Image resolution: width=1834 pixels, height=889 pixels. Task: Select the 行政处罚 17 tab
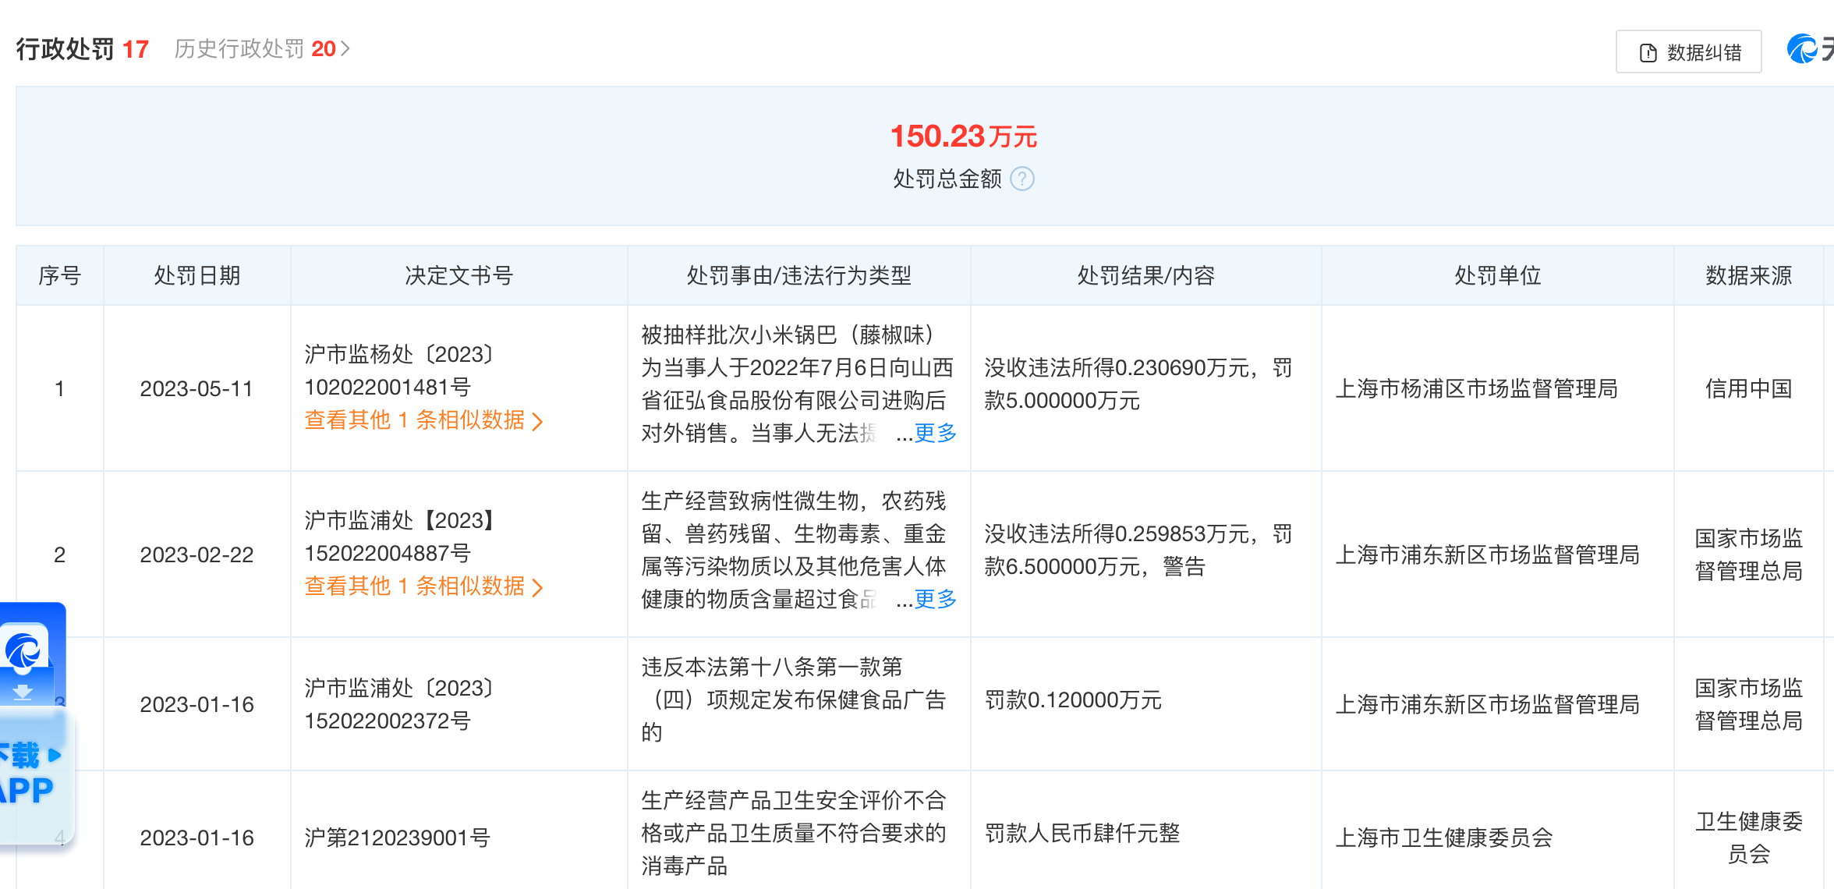coord(82,49)
